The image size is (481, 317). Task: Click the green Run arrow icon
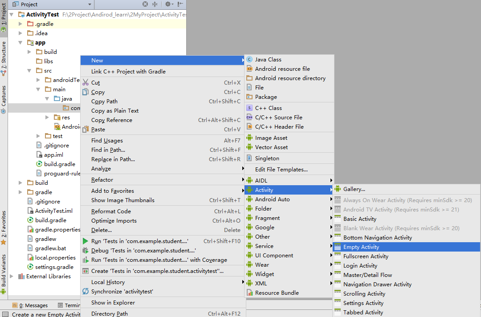click(86, 241)
